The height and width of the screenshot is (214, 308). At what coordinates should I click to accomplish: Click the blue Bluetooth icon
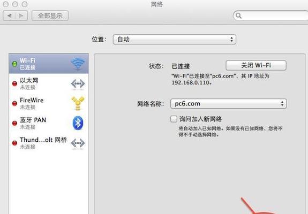click(78, 123)
